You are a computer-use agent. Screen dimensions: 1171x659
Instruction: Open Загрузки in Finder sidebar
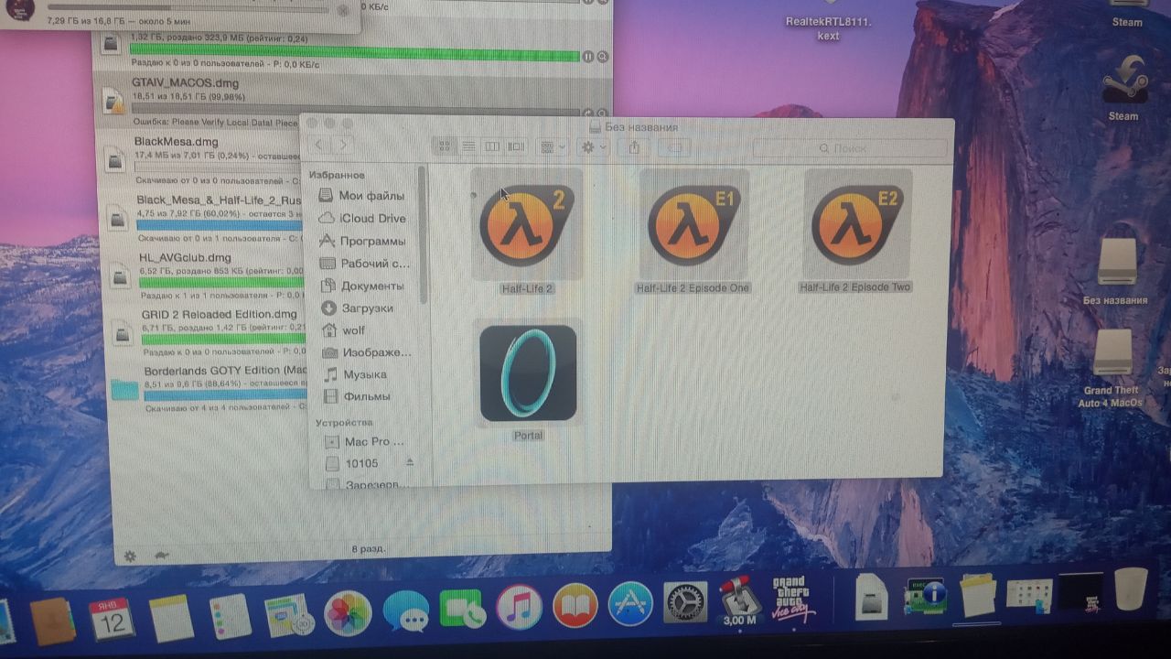[x=358, y=308]
